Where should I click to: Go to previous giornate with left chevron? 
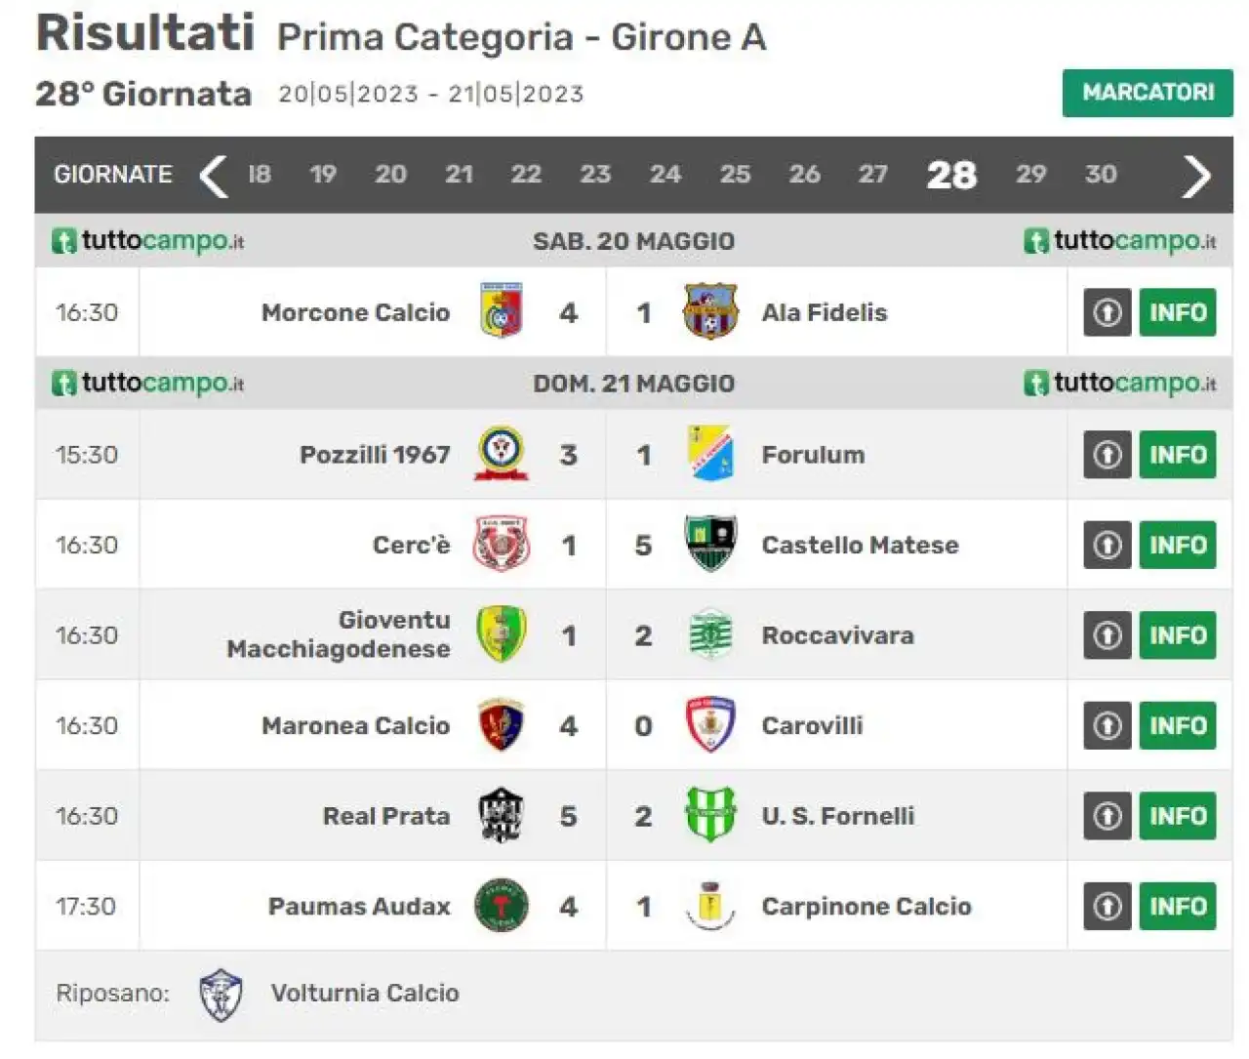pos(214,176)
